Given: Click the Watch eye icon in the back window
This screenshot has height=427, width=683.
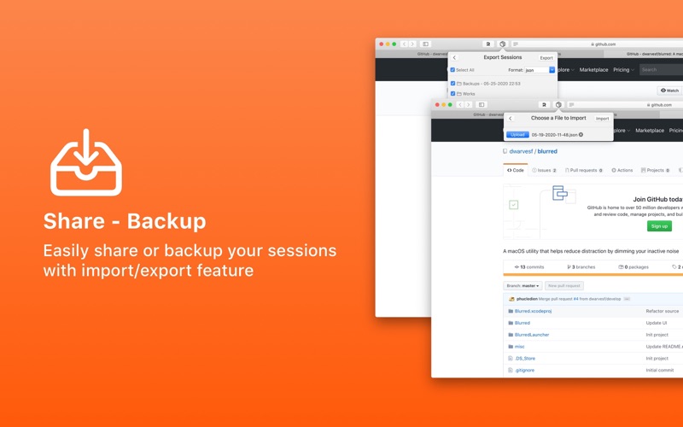Looking at the screenshot, I should [663, 91].
